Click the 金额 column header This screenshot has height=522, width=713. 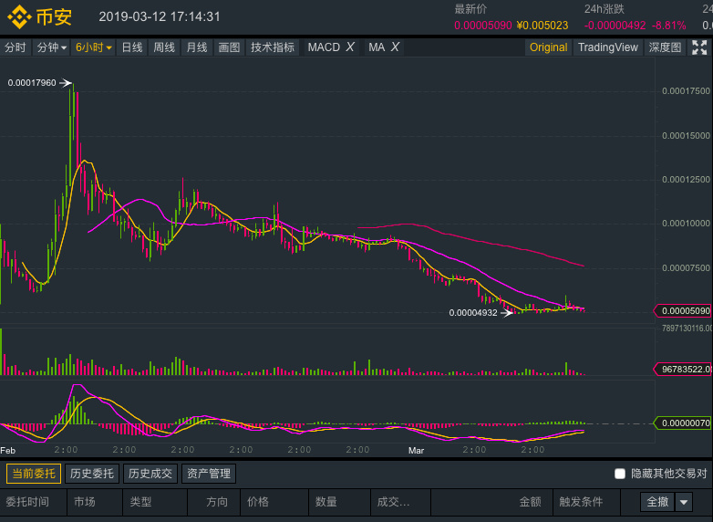531,502
